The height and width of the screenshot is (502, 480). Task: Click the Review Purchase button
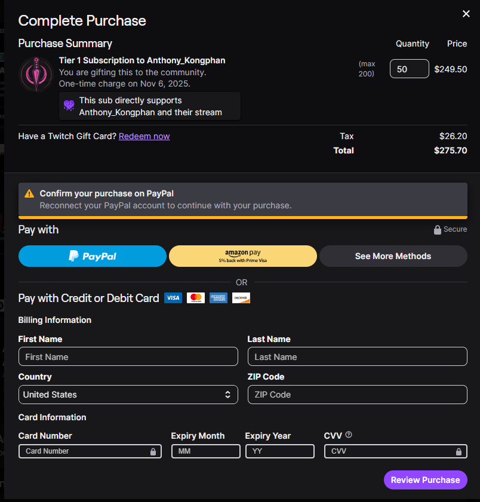click(x=426, y=480)
